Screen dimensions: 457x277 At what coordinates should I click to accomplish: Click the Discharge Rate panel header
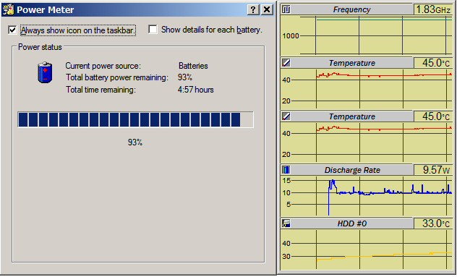352,170
